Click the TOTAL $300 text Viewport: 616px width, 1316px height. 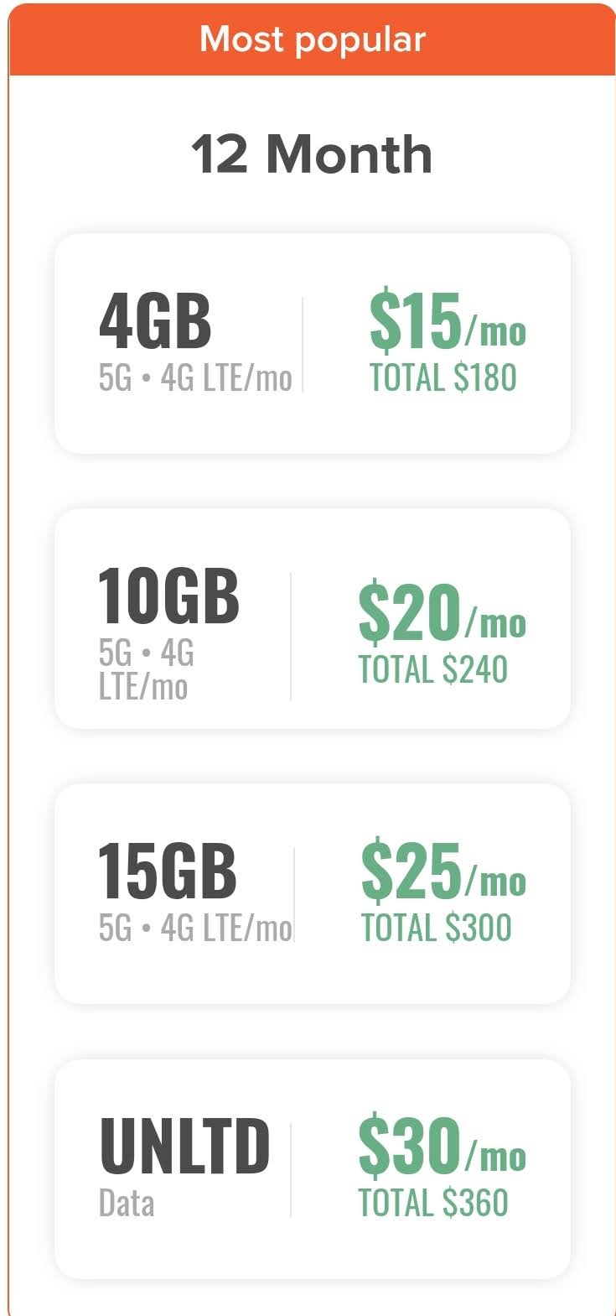pyautogui.click(x=436, y=928)
